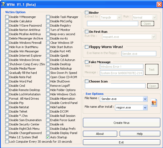The width and height of the screenshot is (163, 148).
Task: Expand the Run mode Normal dropdown
Action: [x=154, y=17]
